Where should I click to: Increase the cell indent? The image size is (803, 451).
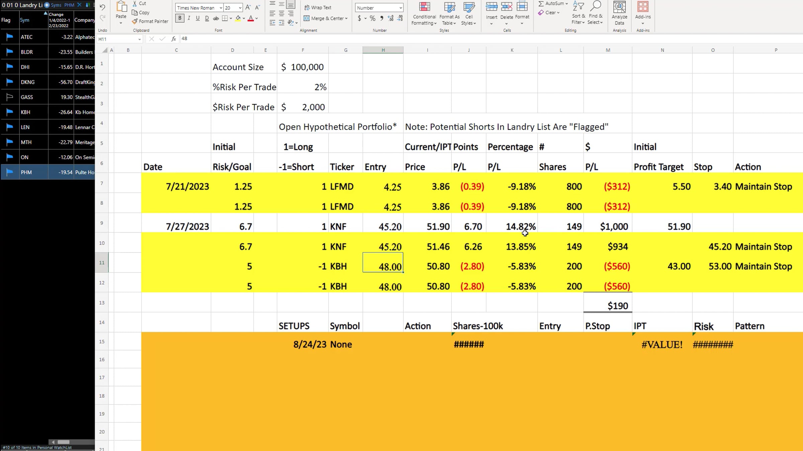282,23
